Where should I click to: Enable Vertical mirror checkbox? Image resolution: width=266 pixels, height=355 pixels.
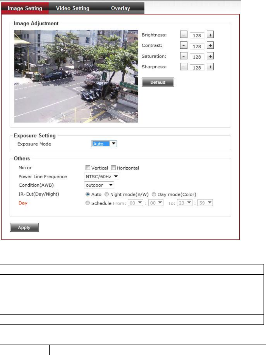point(88,168)
